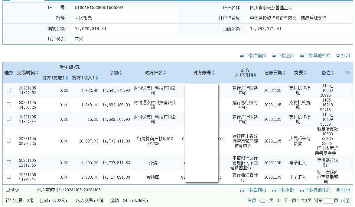Click account number 51001815208051506397

click(99, 8)
